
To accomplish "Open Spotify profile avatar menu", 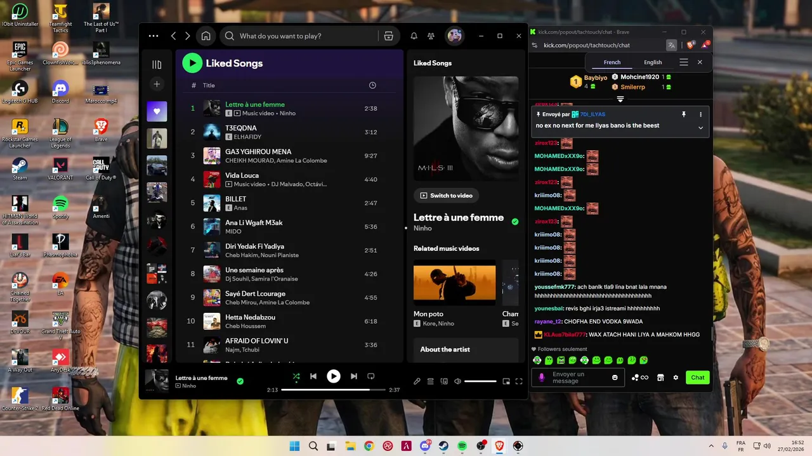I will coord(455,36).
